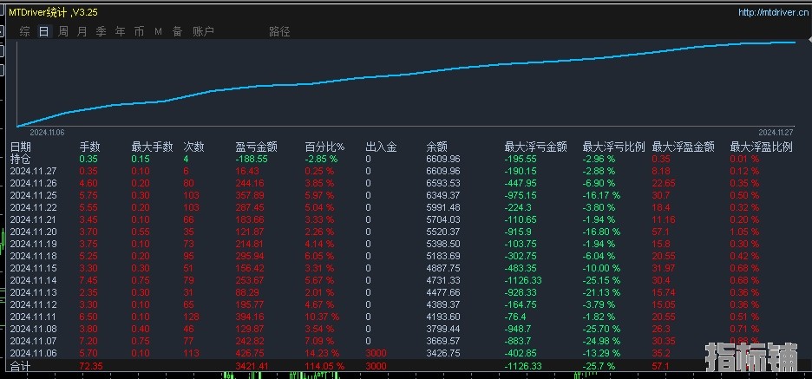Click the 2024.11.06 chart start date label

pos(47,133)
